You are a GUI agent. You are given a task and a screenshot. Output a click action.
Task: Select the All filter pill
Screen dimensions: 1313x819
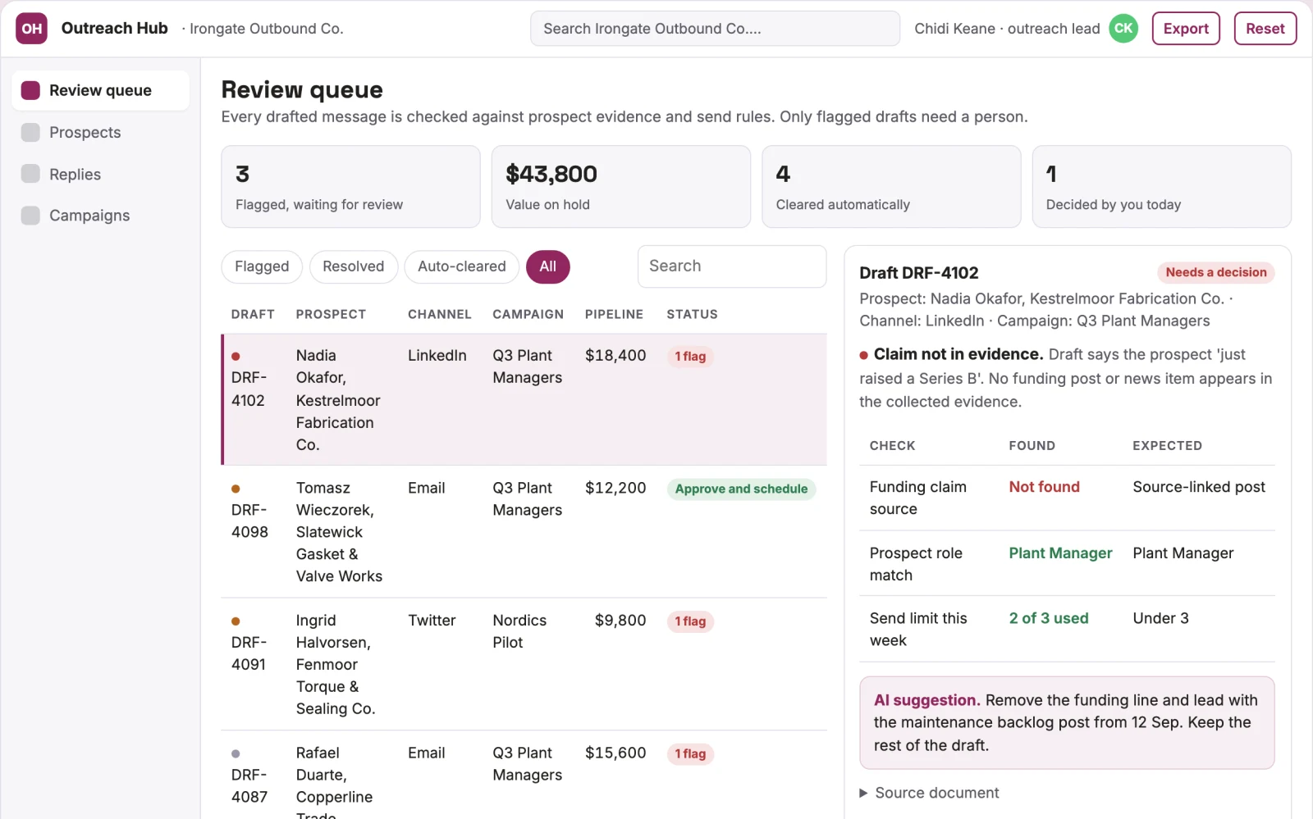coord(548,266)
